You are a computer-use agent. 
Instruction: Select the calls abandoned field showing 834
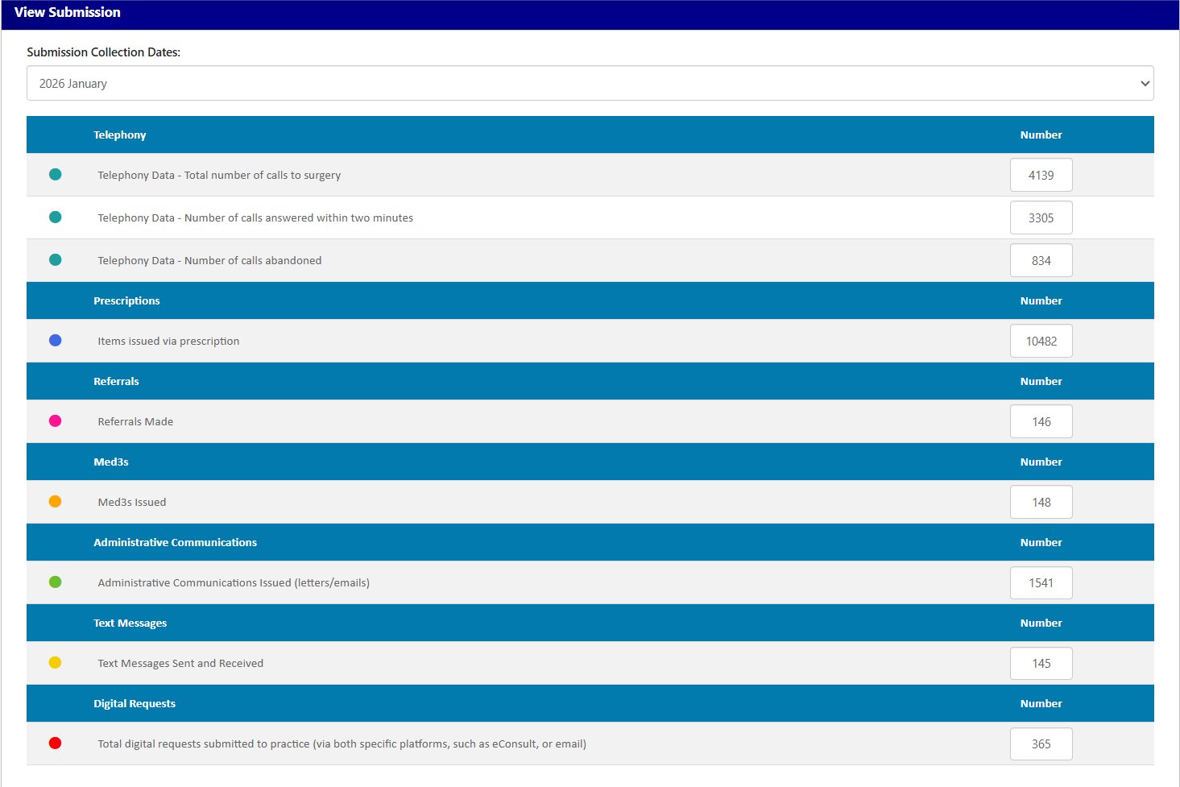(x=1041, y=261)
